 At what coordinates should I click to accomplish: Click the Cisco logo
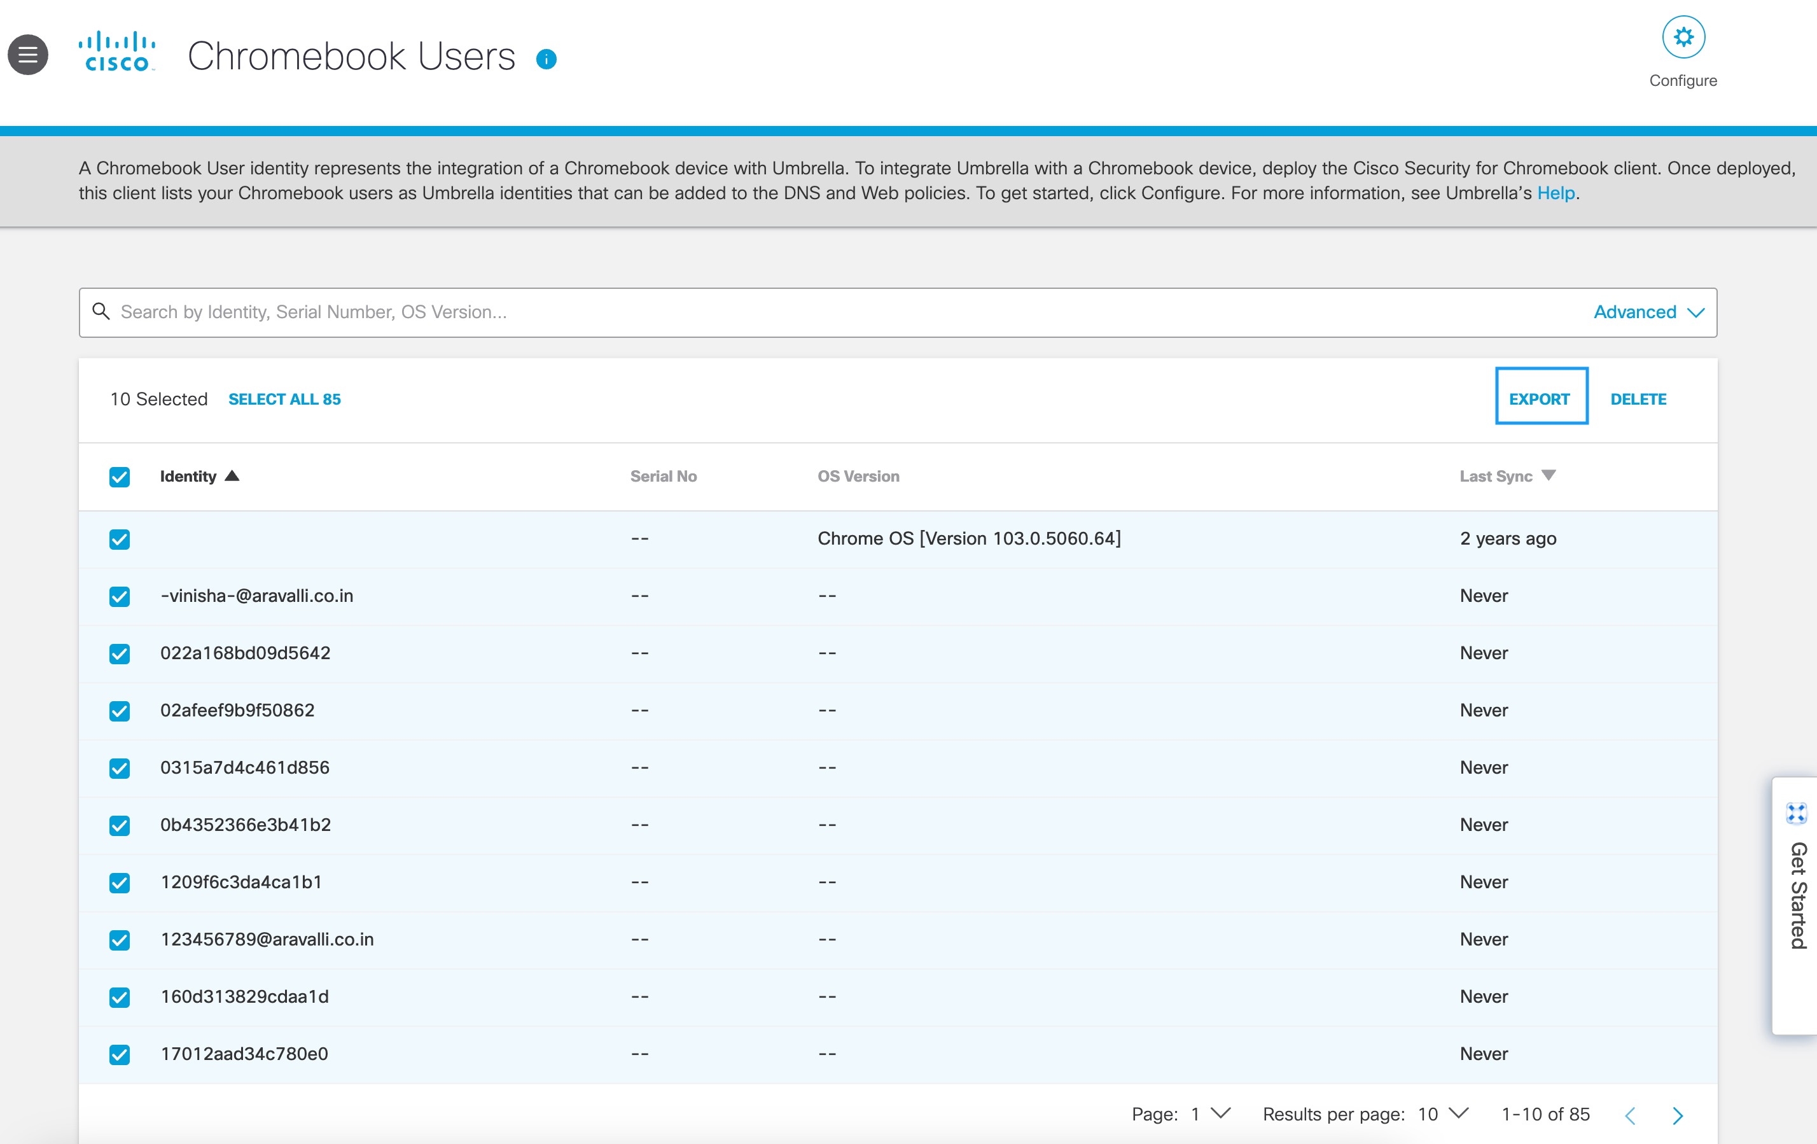(x=117, y=52)
